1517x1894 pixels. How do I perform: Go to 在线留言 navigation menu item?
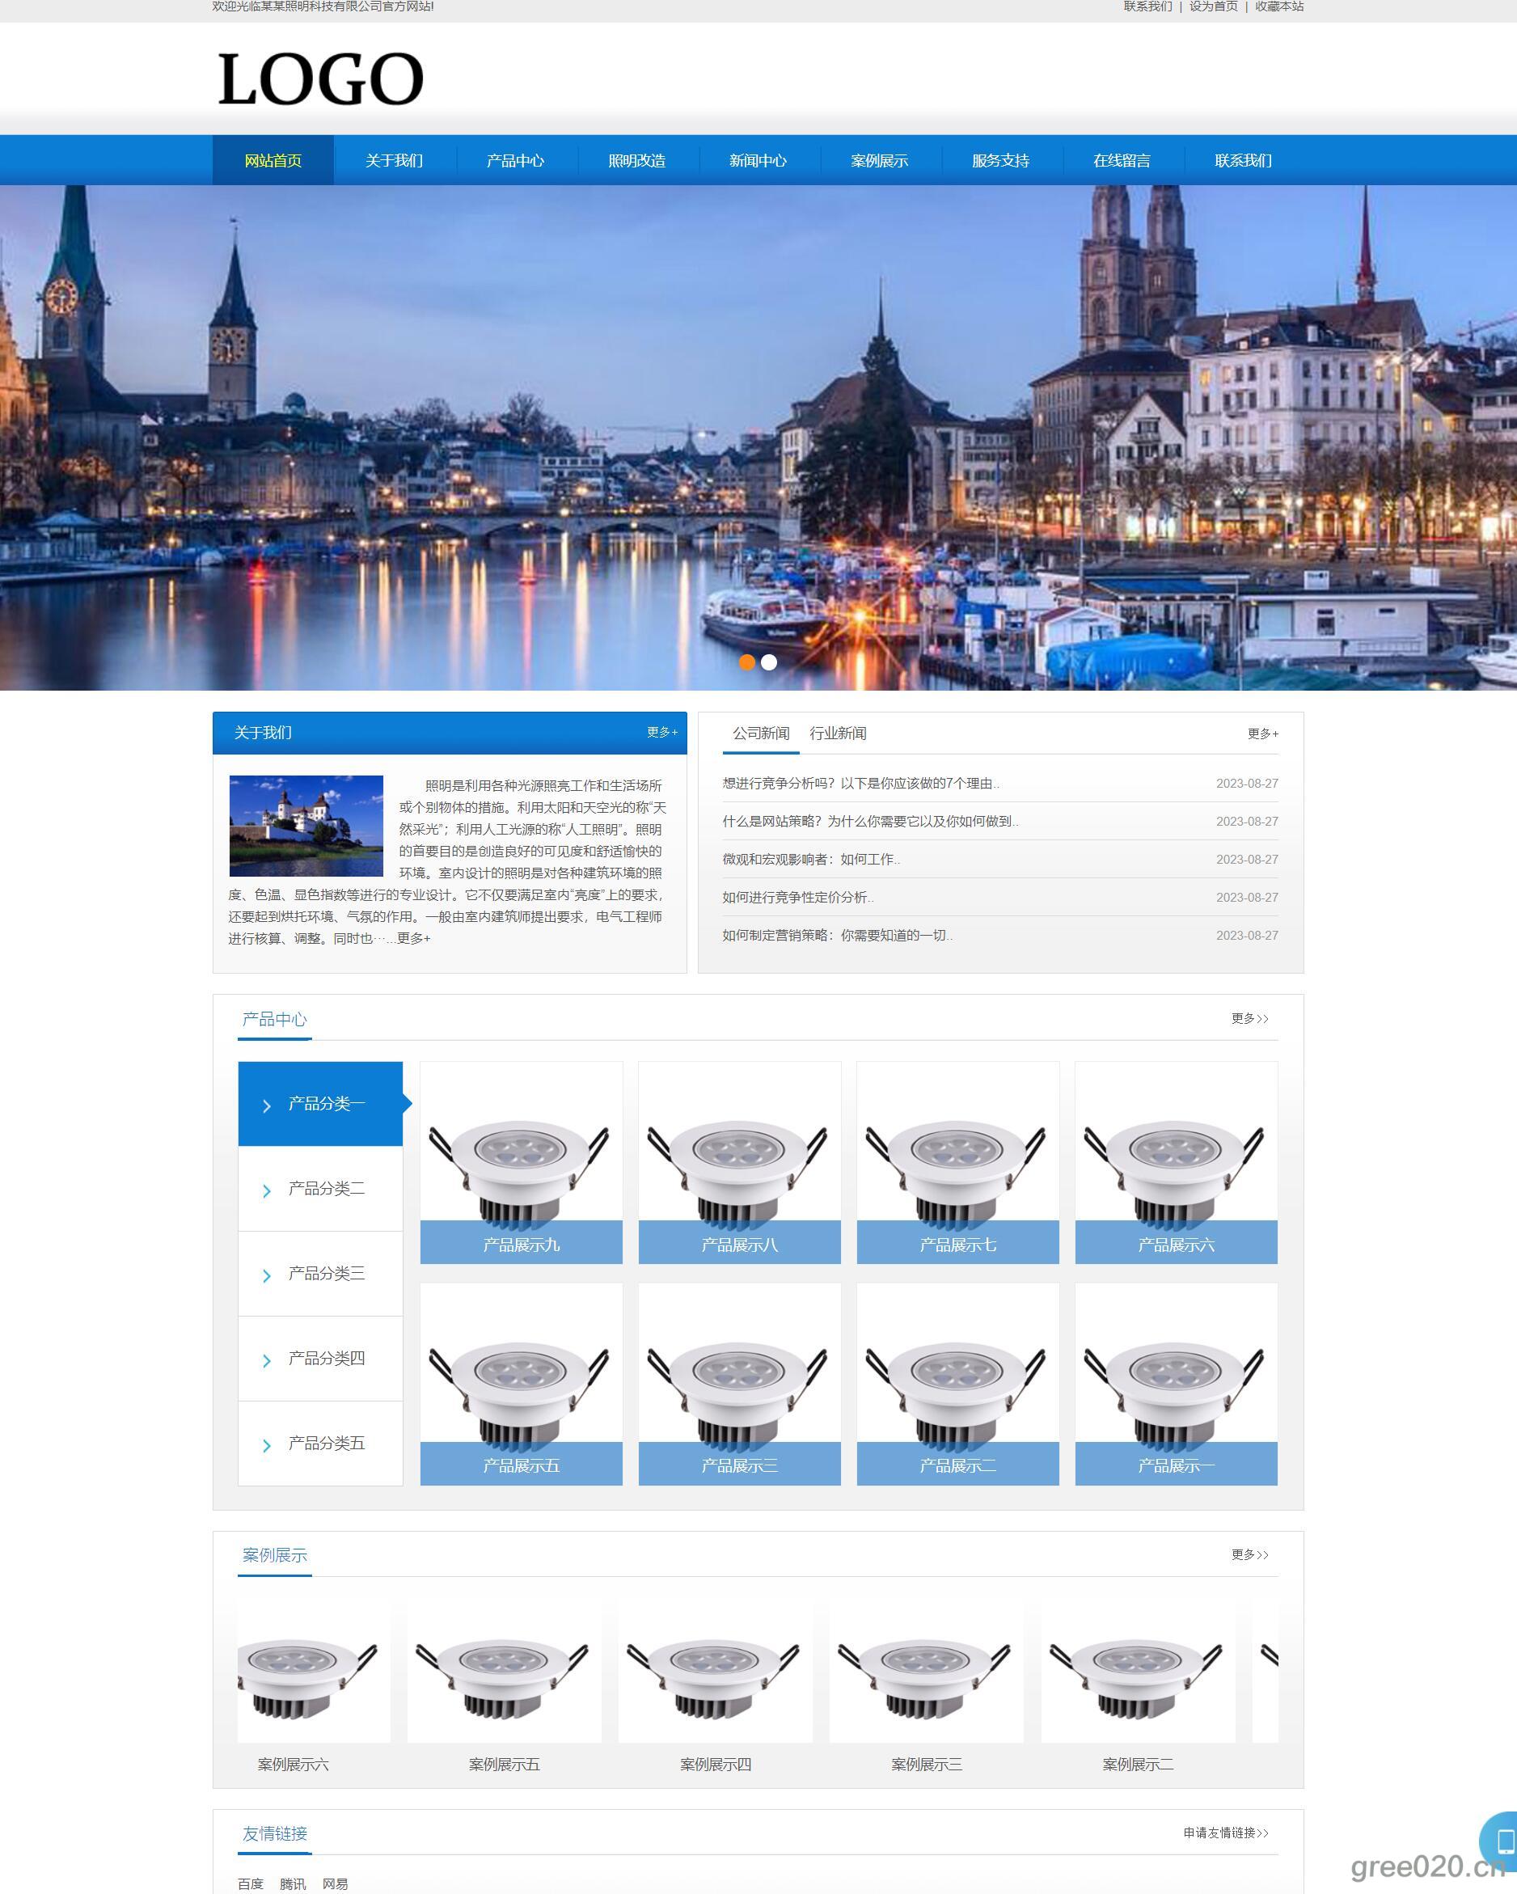(x=1121, y=161)
